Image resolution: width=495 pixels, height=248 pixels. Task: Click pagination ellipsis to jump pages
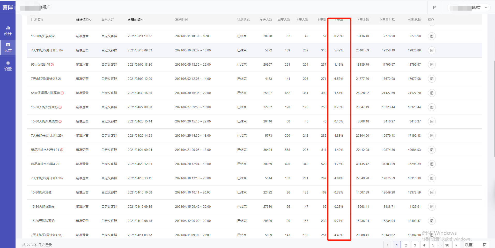click(440, 245)
